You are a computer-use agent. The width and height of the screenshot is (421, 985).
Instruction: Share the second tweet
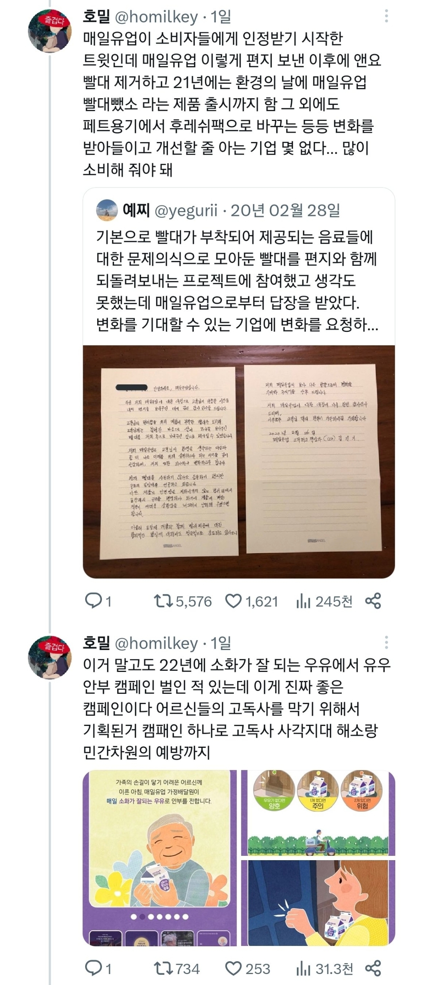point(373,969)
